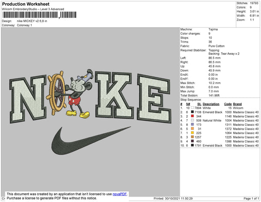Click the Width value '6.81 in'
Image resolution: width=261 pixels, height=202 pixels.
click(x=254, y=16)
